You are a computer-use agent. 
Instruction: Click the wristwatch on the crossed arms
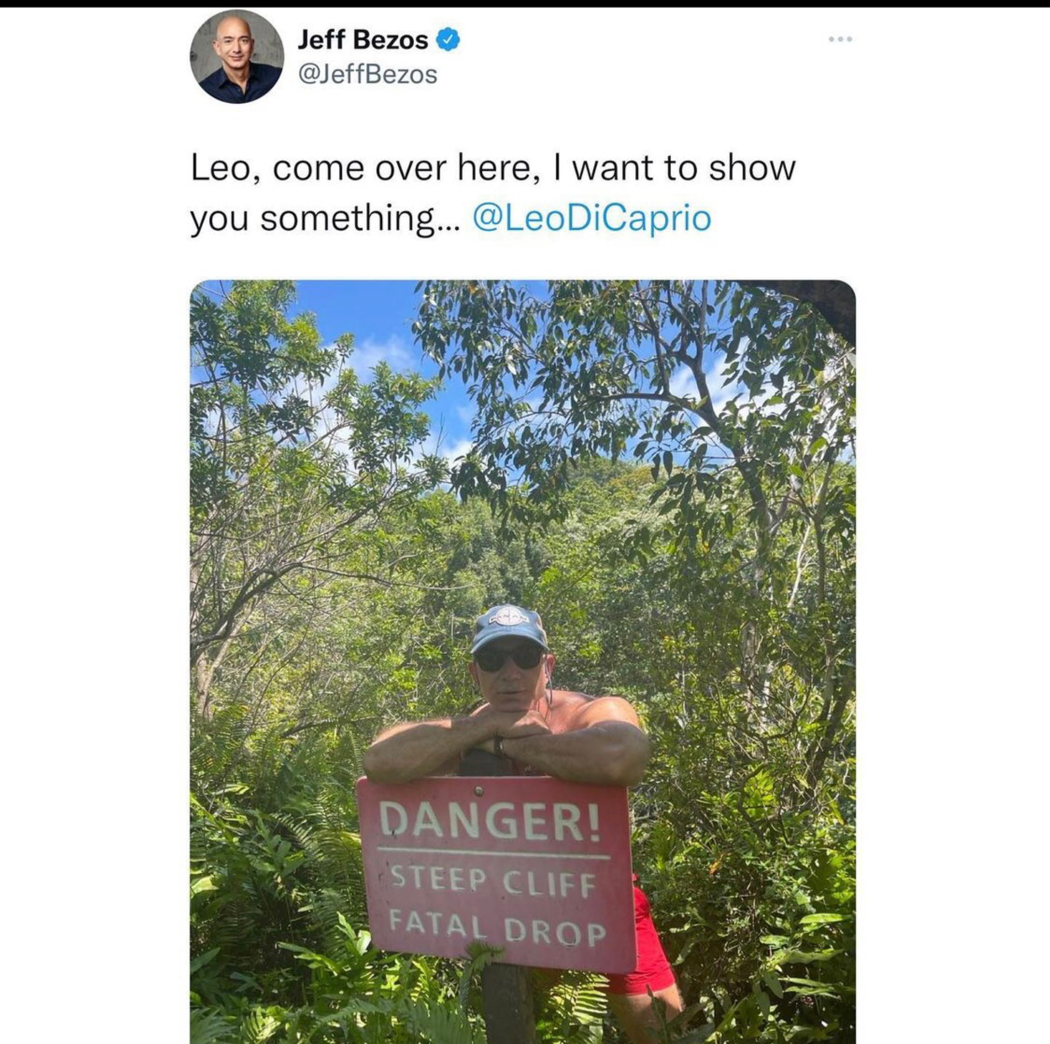(x=498, y=747)
